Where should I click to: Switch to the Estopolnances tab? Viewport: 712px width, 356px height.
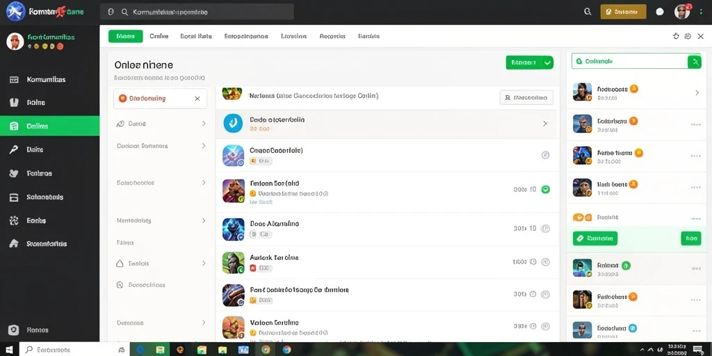tap(246, 36)
